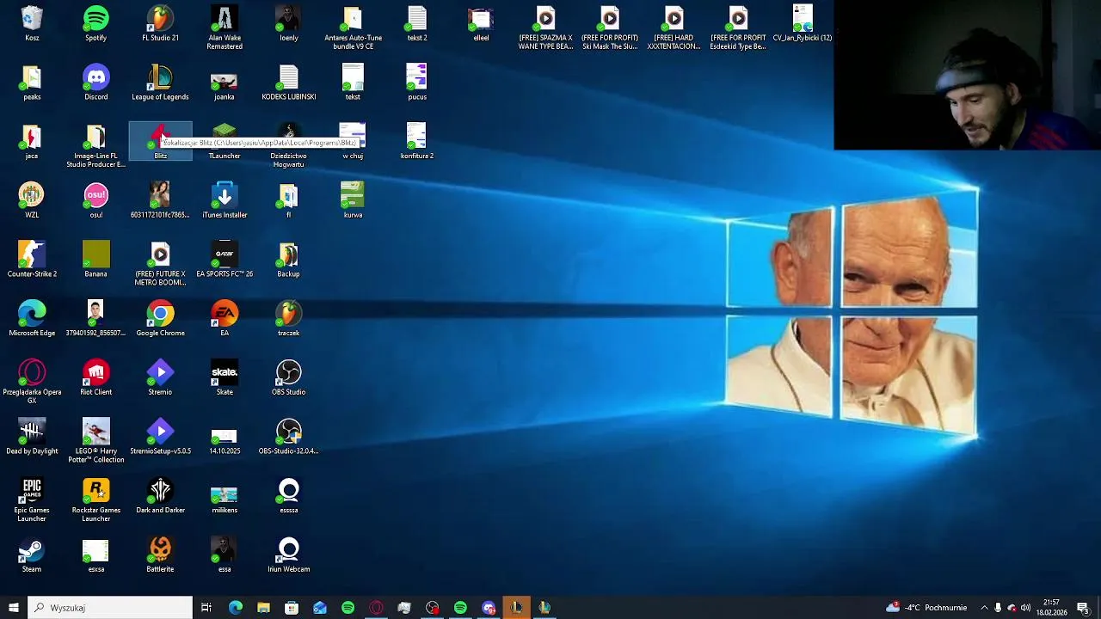Select the Banana desktop icon
This screenshot has width=1101, height=619.
tap(95, 260)
